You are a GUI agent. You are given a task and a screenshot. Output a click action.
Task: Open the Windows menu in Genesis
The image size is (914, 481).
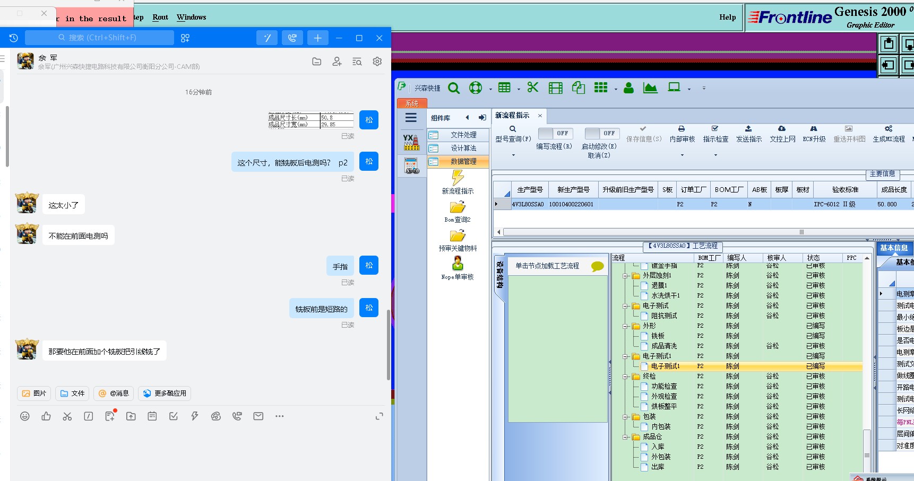[191, 18]
